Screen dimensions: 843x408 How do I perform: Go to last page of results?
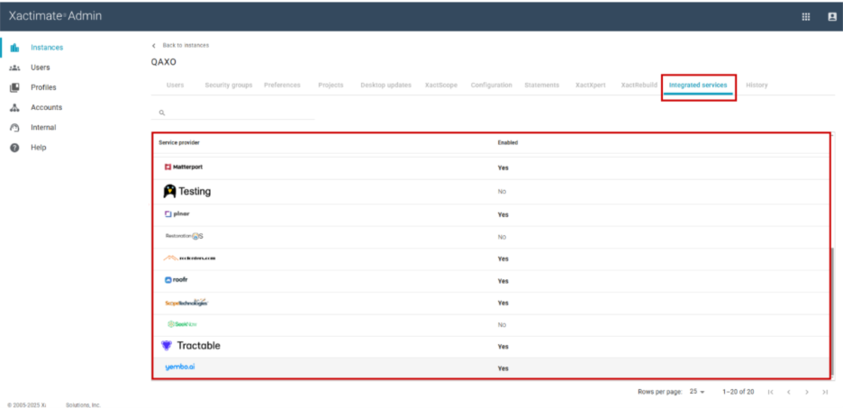pyautogui.click(x=825, y=392)
